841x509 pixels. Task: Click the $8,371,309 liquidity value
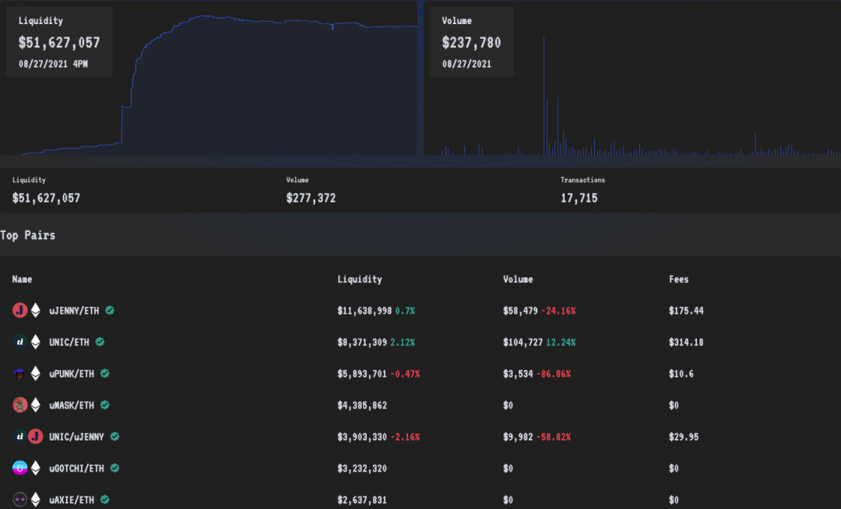[x=362, y=342]
